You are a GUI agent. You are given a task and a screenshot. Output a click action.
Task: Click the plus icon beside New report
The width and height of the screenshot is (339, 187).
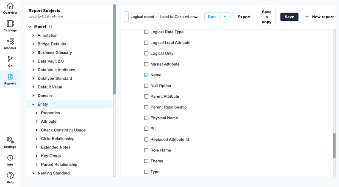tap(307, 17)
